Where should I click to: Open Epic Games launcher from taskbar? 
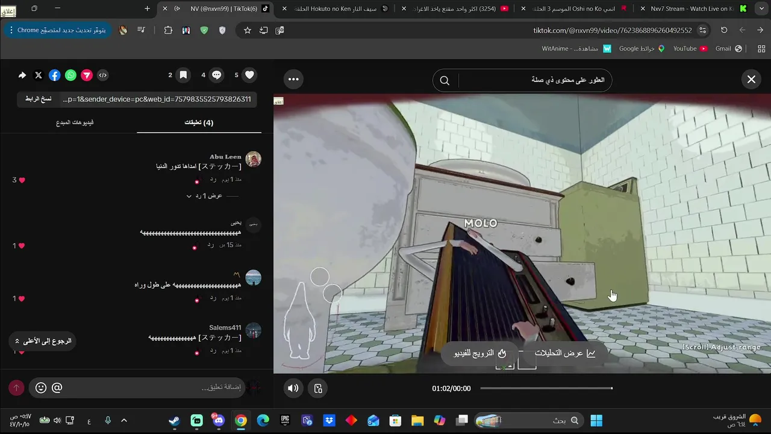(286, 421)
